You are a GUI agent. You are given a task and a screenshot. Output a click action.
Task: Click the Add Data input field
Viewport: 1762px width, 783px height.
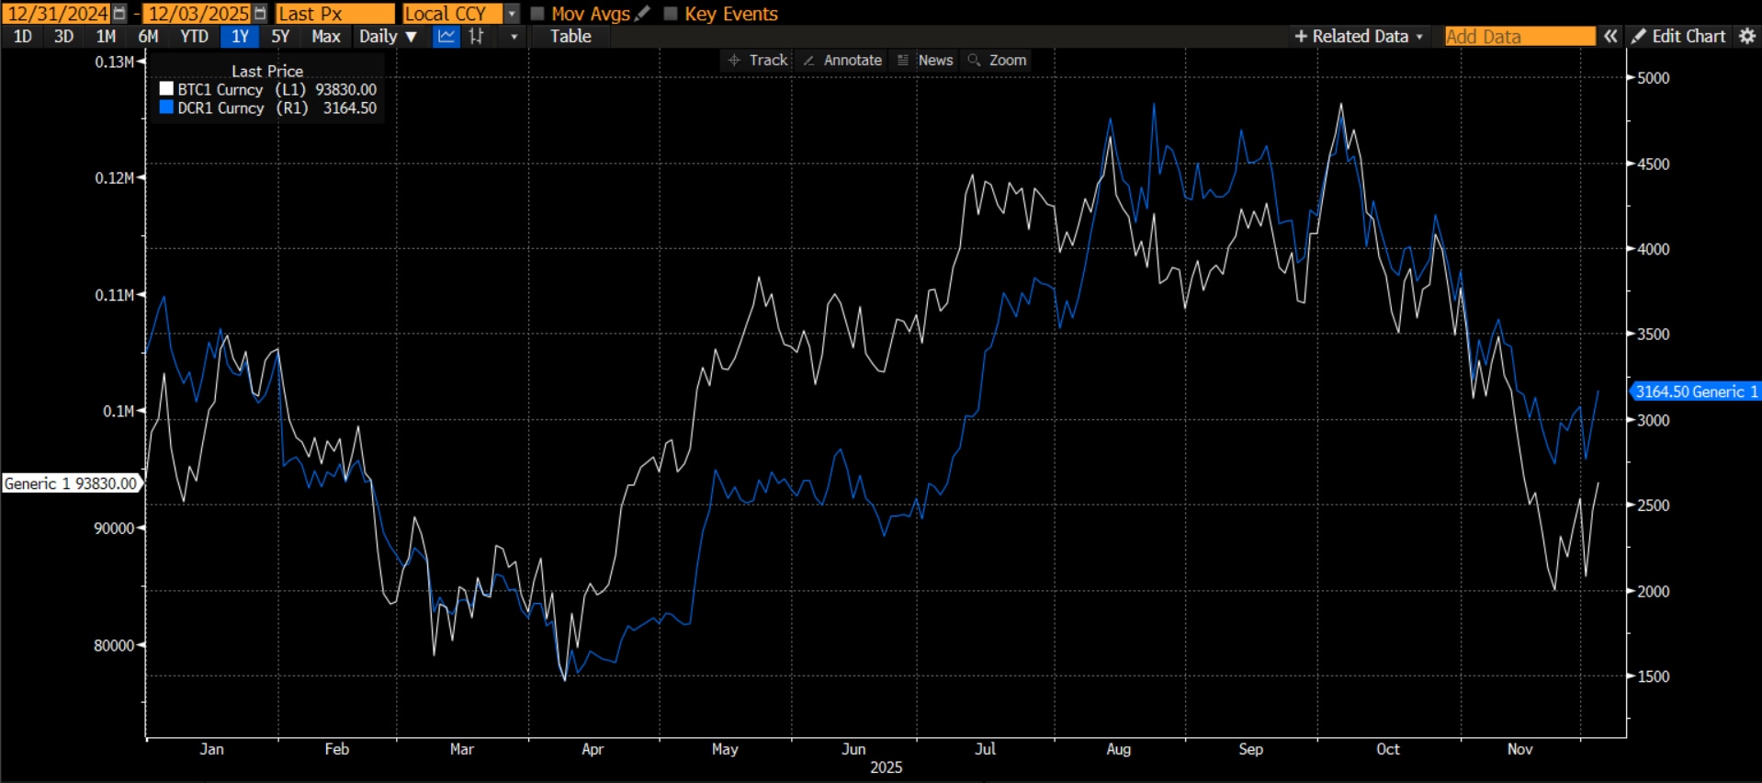pos(1519,37)
